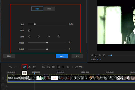Screen dimensions: 135x90
Task: Click the blue OK confirm button
Action: point(62,56)
